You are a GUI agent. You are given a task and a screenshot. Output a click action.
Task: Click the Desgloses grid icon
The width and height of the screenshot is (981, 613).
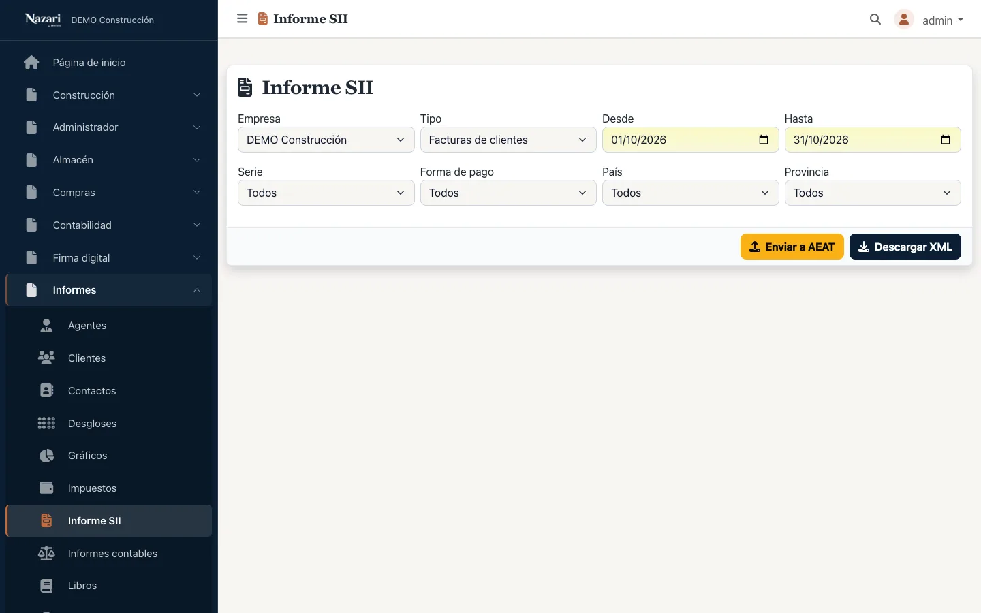pyautogui.click(x=46, y=424)
